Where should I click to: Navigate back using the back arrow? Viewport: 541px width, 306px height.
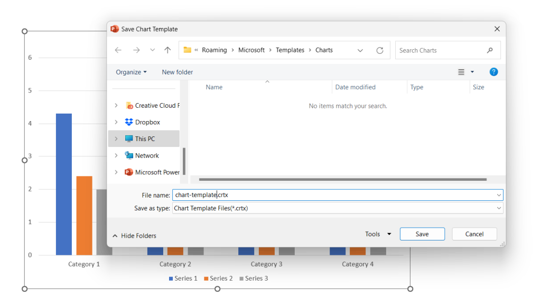tap(118, 50)
